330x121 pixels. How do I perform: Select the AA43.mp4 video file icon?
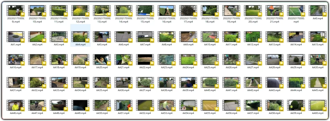[275, 82]
